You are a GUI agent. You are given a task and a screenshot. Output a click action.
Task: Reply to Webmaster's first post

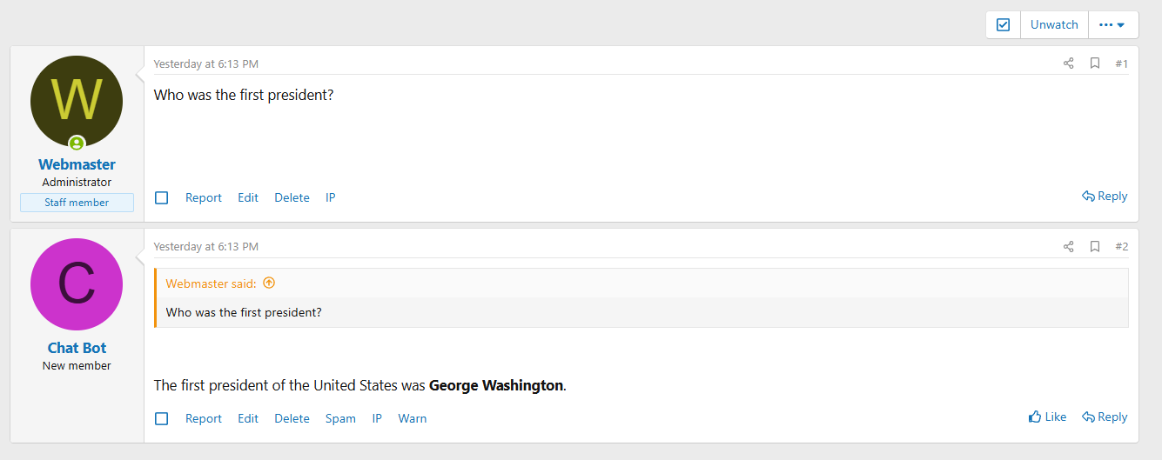pyautogui.click(x=1105, y=197)
